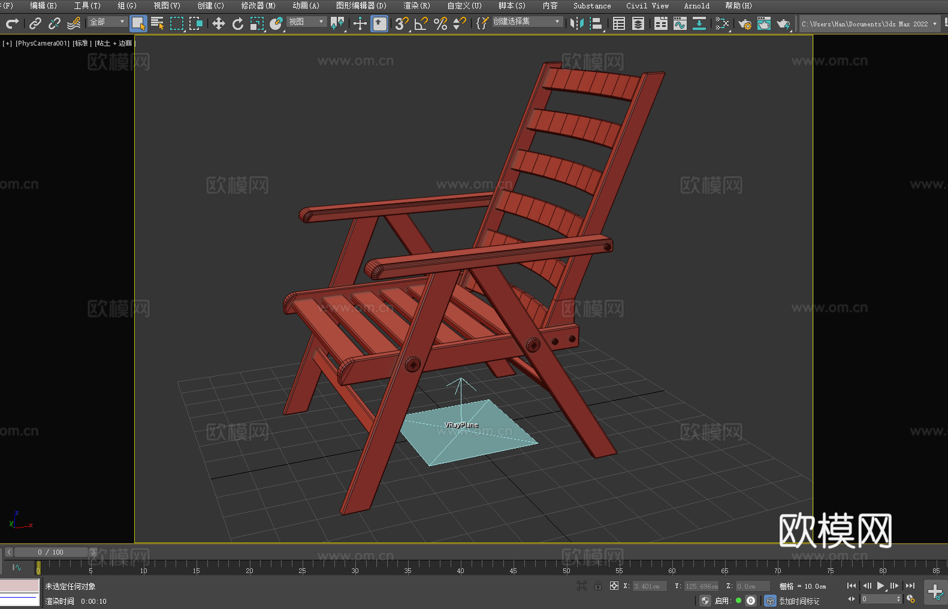
Task: Toggle Keyboard Shortcut Override button
Action: click(x=379, y=23)
